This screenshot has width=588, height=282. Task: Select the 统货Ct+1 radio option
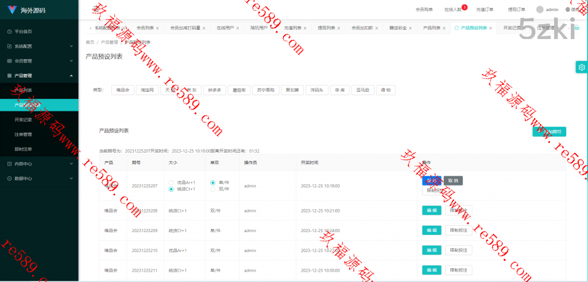point(171,189)
